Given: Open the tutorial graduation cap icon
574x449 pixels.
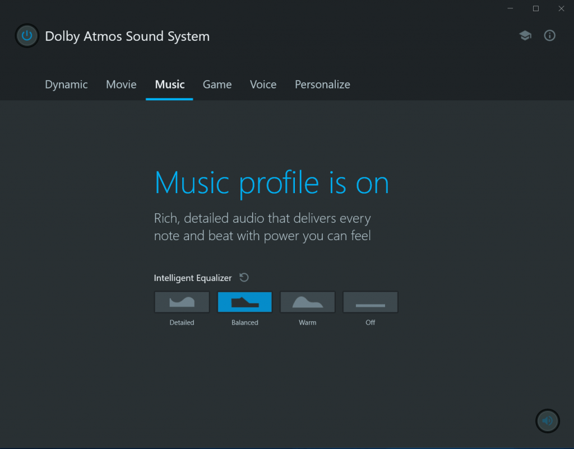Looking at the screenshot, I should coord(525,35).
